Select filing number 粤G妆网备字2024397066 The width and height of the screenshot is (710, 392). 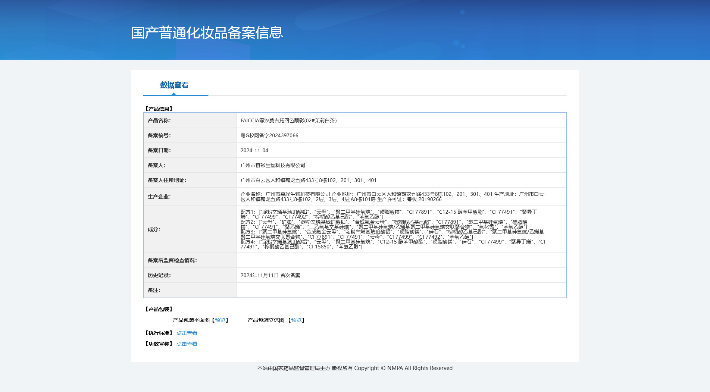(x=269, y=135)
